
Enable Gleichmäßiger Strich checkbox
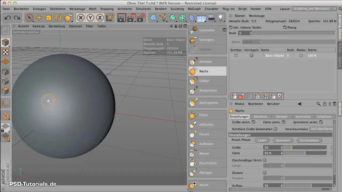point(265,160)
